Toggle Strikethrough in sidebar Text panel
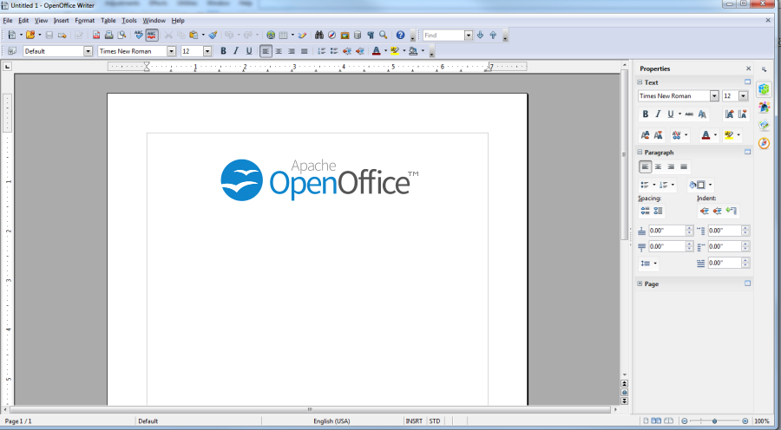The height and width of the screenshot is (430, 781). (x=689, y=114)
